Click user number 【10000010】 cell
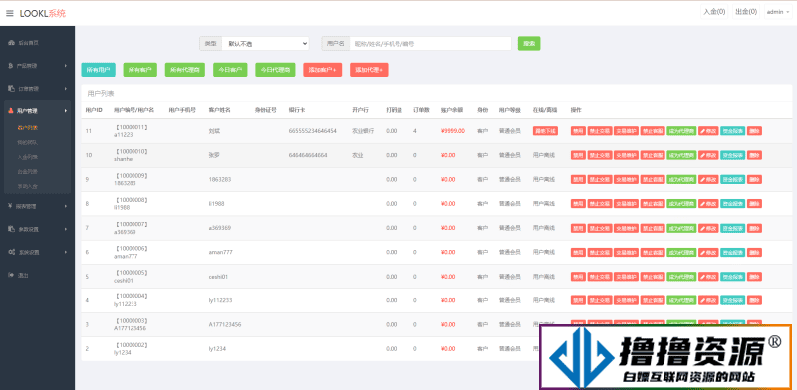The height and width of the screenshot is (390, 797). [x=132, y=151]
